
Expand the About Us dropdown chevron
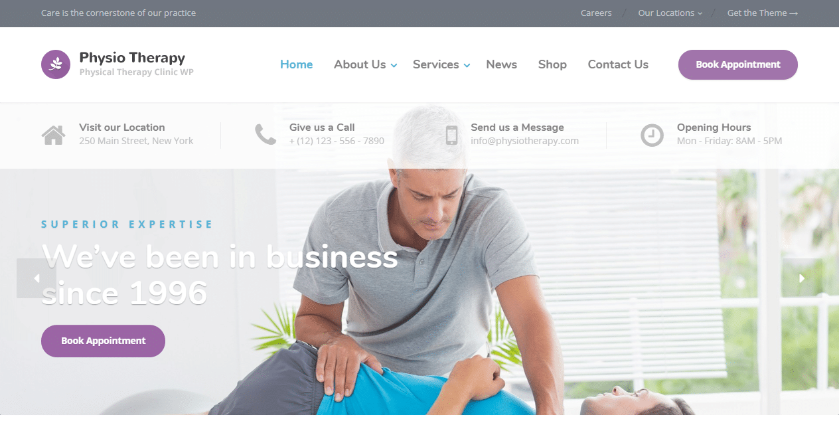[394, 65]
